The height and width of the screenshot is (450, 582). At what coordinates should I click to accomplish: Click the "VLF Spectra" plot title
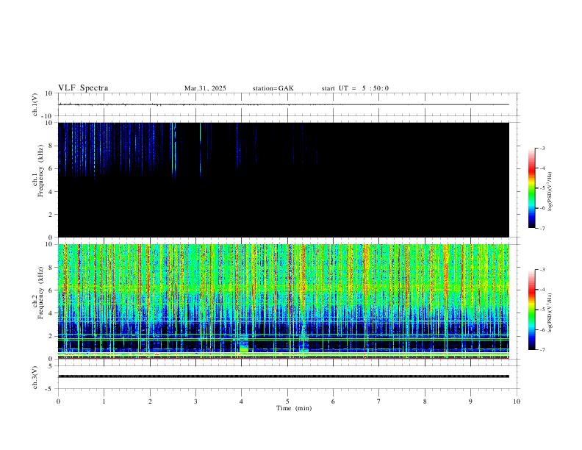pos(83,88)
